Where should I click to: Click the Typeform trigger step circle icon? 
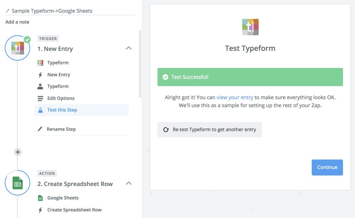17,48
